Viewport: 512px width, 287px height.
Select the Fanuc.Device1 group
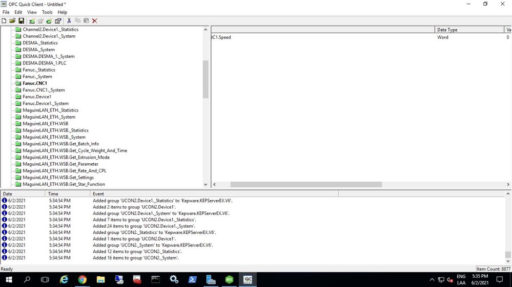[x=37, y=97]
